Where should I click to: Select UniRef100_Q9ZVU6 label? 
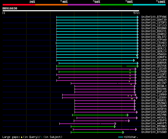click(154, 66)
